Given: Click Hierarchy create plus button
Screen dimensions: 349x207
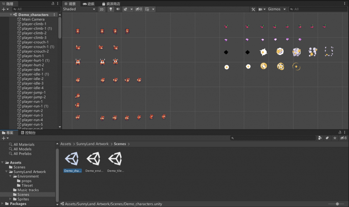Looking at the screenshot, I should click(3, 9).
